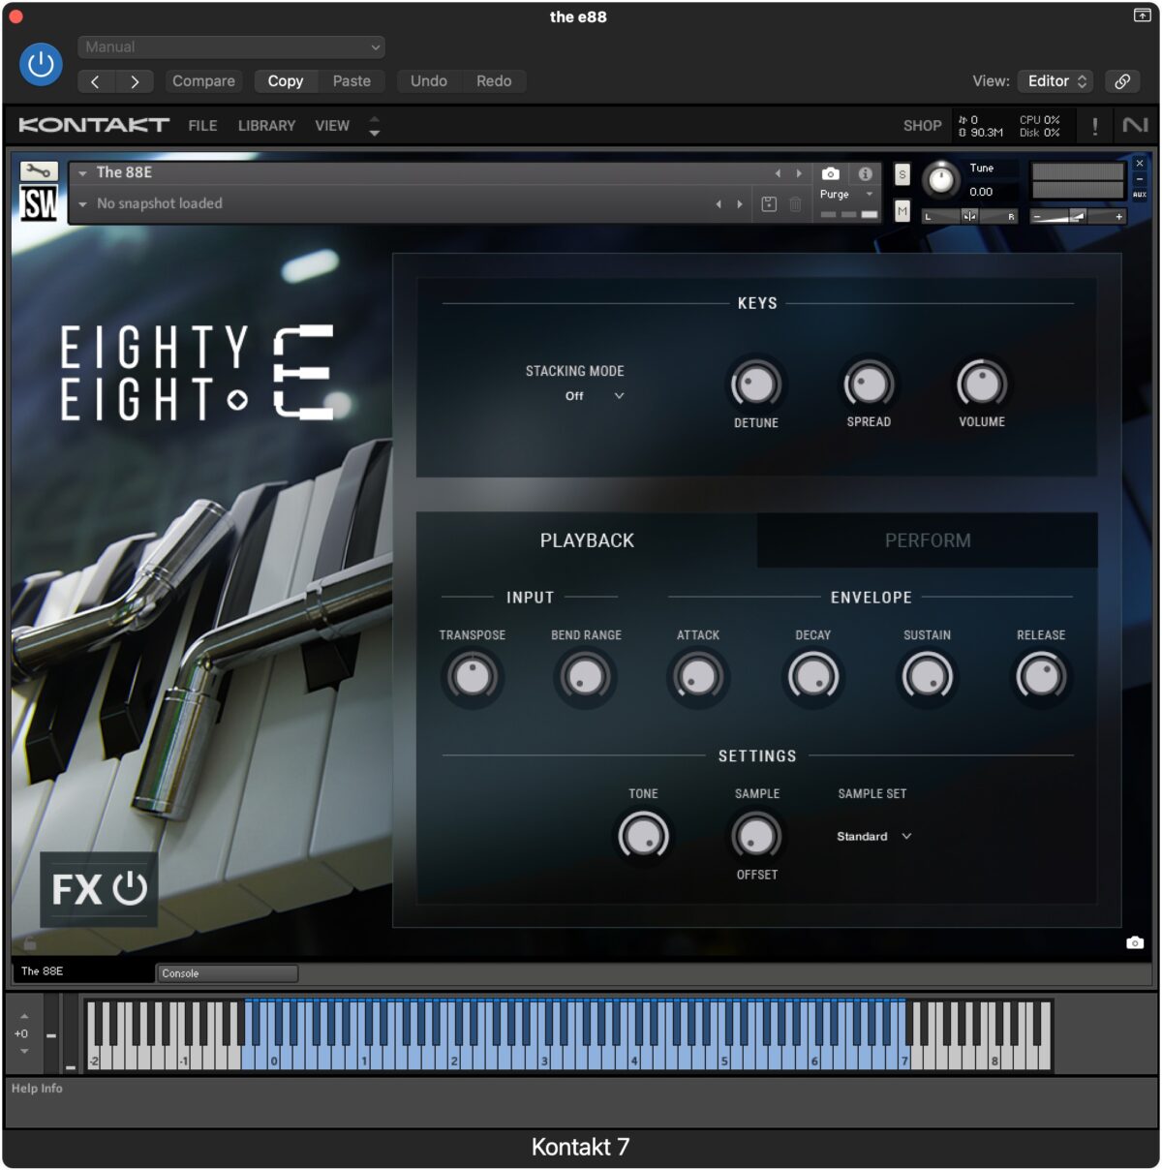The image size is (1162, 1170).
Task: Open the SHOP link
Action: [922, 126]
